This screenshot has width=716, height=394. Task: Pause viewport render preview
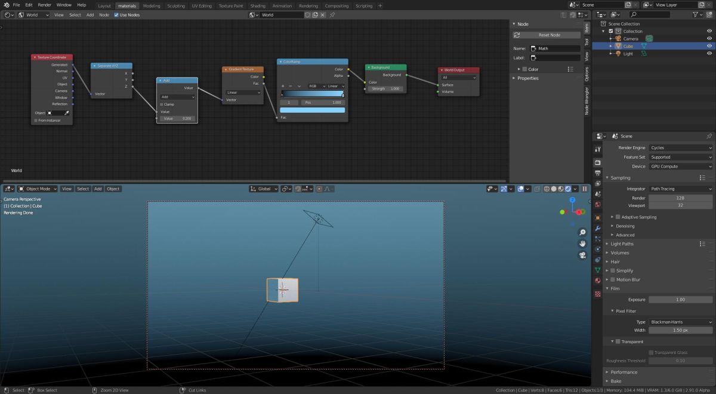(585, 189)
